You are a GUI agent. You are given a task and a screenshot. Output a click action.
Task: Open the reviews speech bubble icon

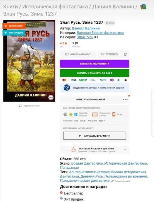(x=76, y=43)
